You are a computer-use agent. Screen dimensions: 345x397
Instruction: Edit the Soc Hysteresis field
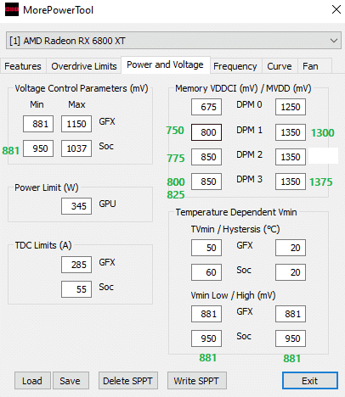click(x=291, y=272)
